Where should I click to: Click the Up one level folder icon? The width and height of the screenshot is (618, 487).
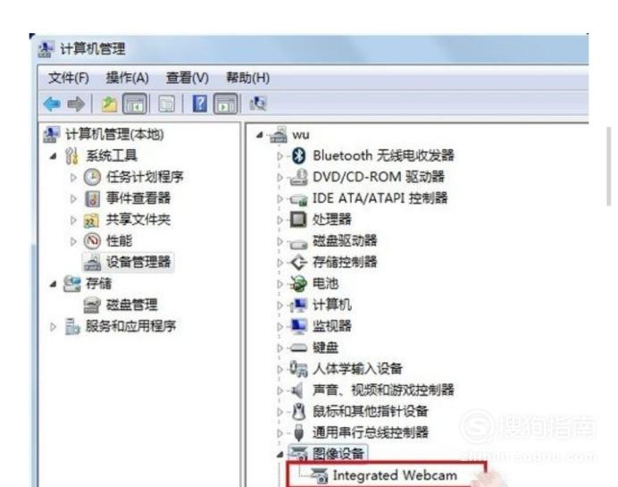point(109,105)
